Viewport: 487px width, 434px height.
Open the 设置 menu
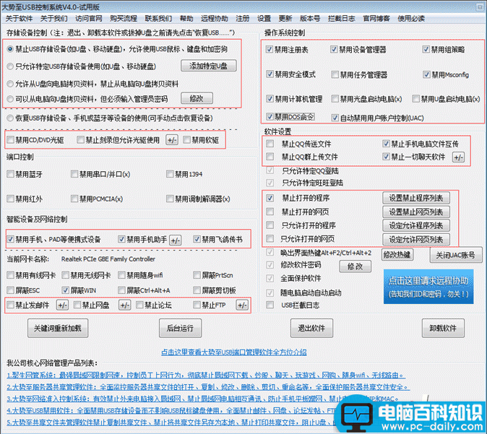pyautogui.click(x=264, y=19)
